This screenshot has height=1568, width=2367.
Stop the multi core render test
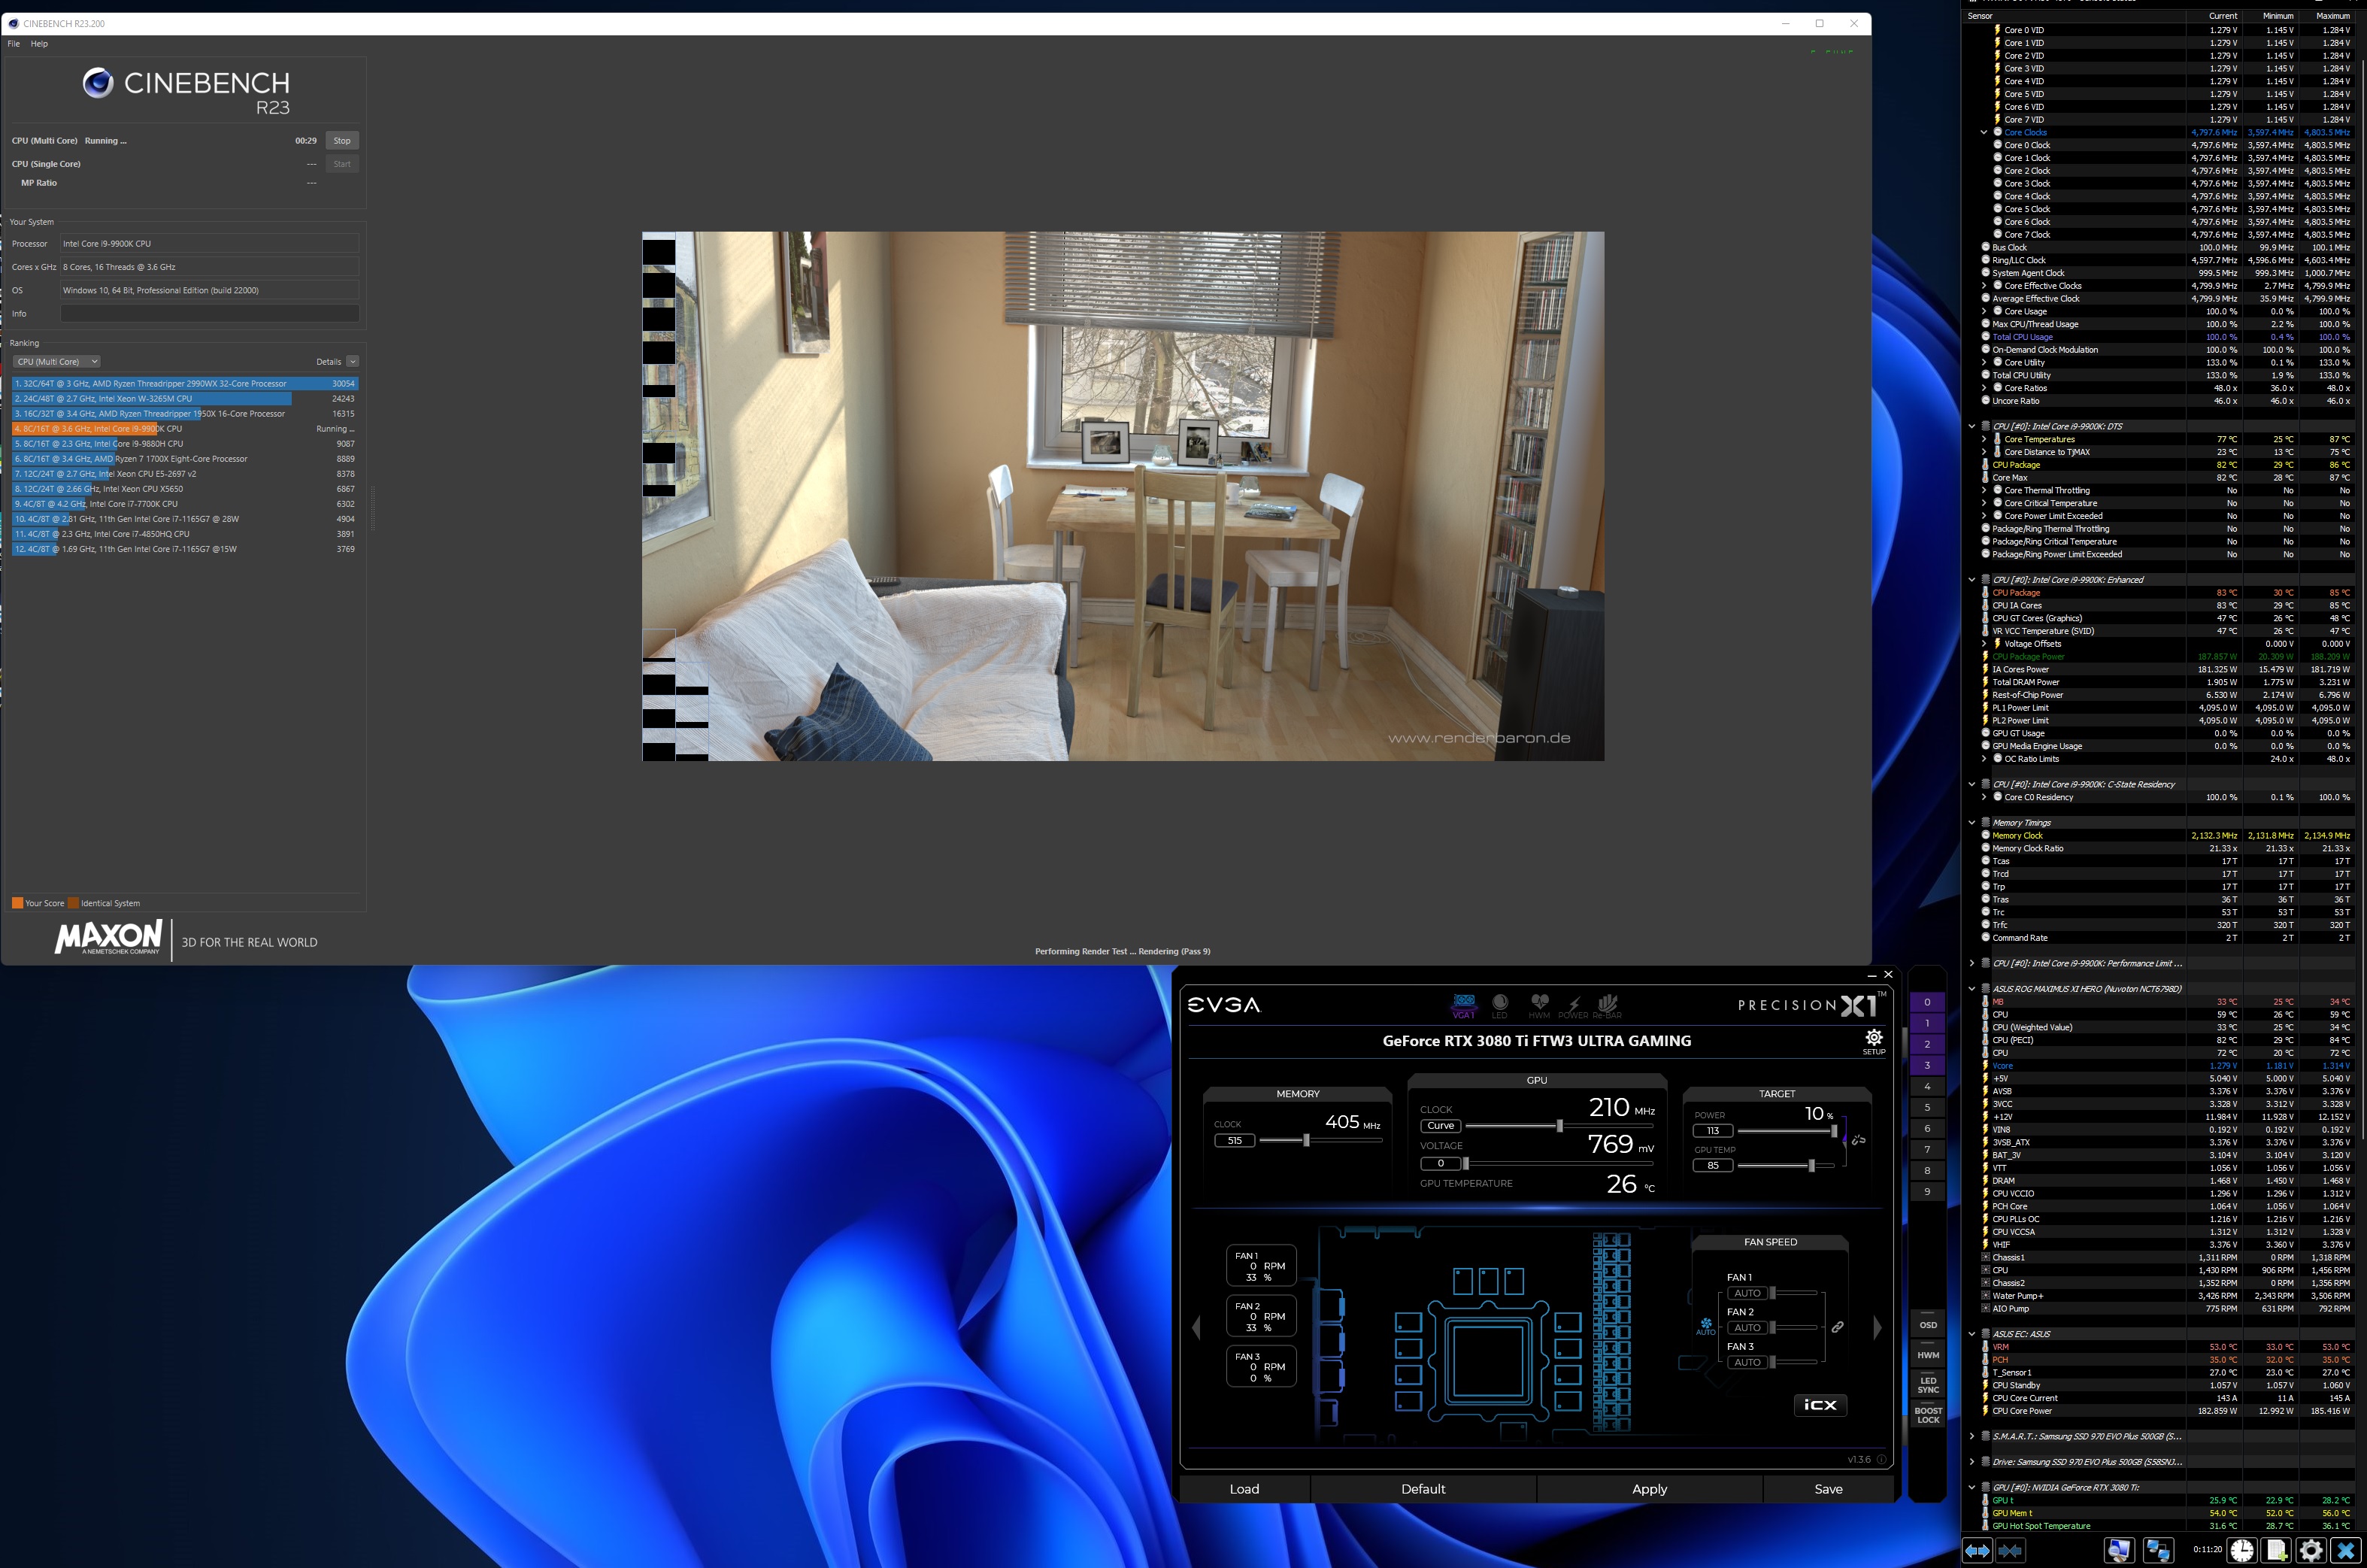(342, 141)
